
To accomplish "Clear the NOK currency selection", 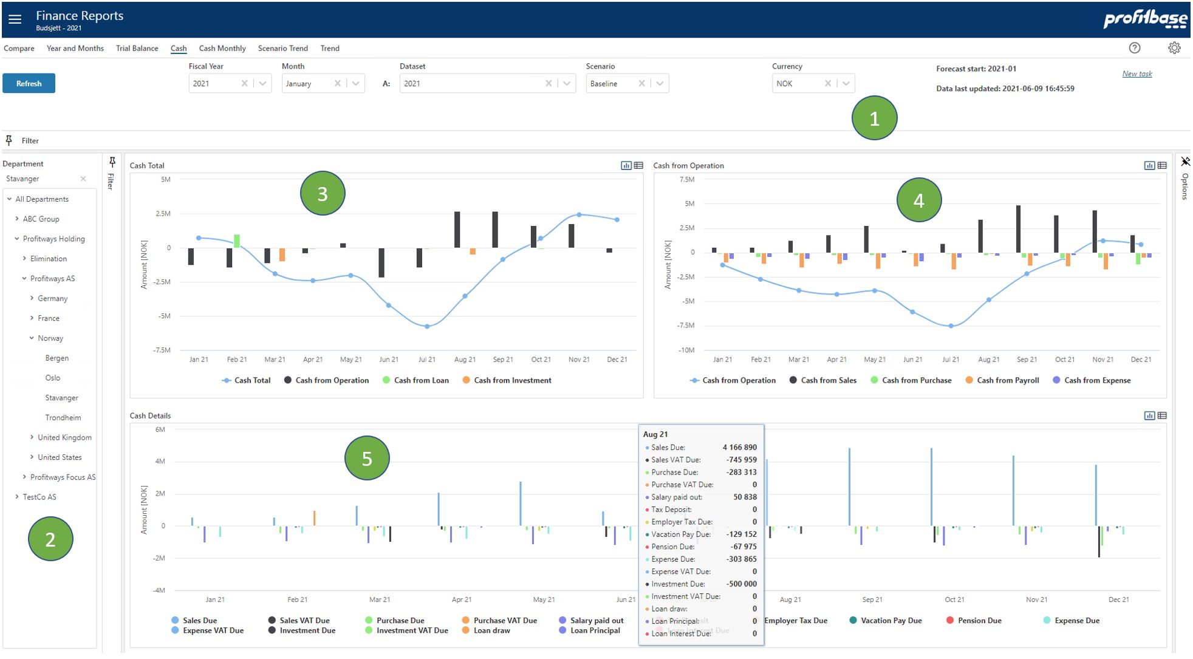I will (828, 83).
